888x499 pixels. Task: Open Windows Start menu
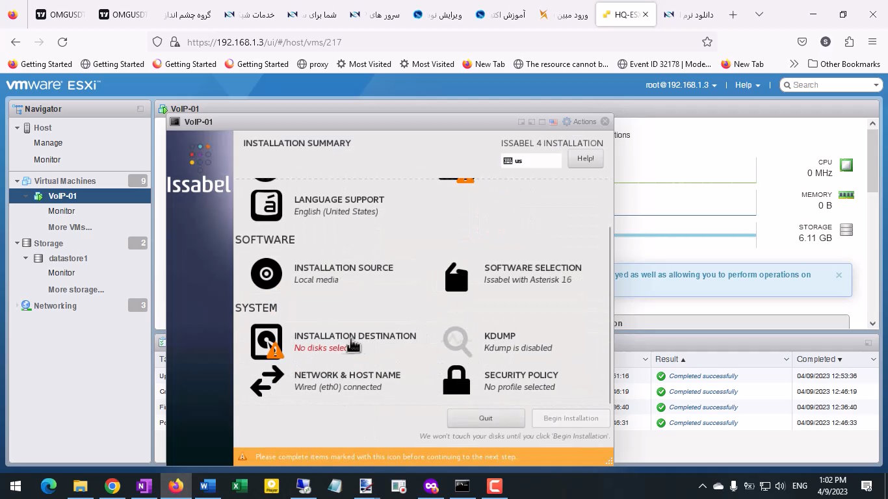click(16, 486)
